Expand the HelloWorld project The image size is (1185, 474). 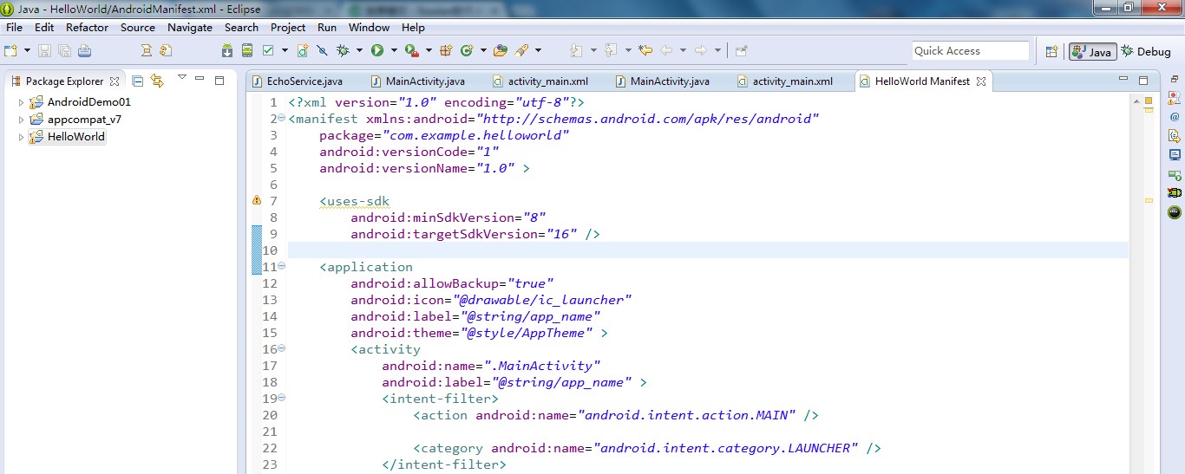pyautogui.click(x=22, y=137)
